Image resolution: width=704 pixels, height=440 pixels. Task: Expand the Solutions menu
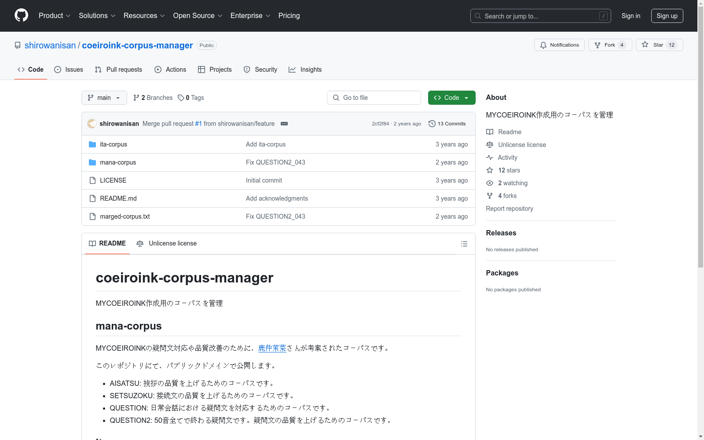[97, 15]
